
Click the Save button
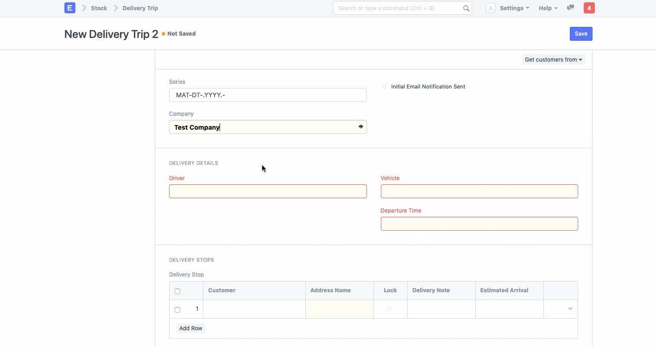click(x=580, y=34)
